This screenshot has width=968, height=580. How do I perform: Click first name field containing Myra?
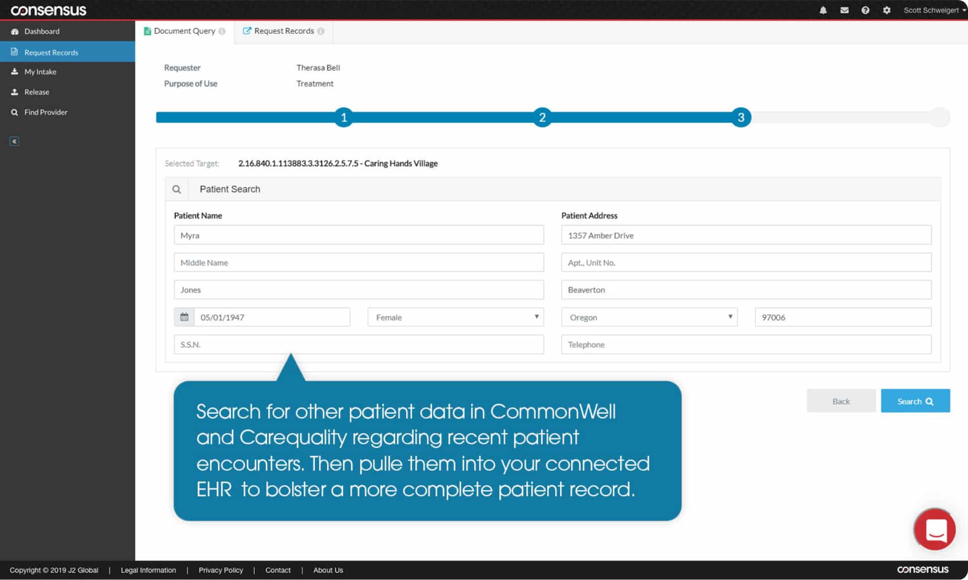tap(359, 235)
